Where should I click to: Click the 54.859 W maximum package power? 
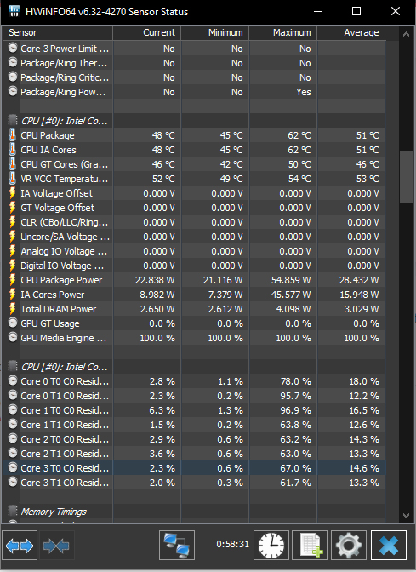(291, 280)
